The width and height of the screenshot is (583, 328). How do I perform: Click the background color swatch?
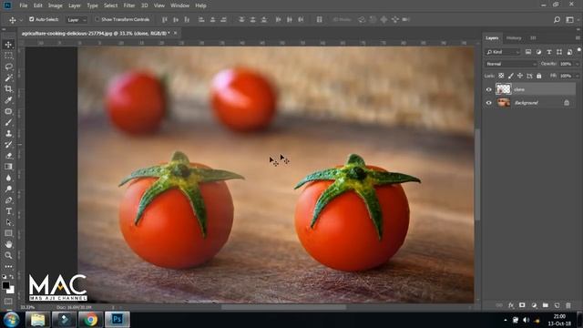pos(12,290)
